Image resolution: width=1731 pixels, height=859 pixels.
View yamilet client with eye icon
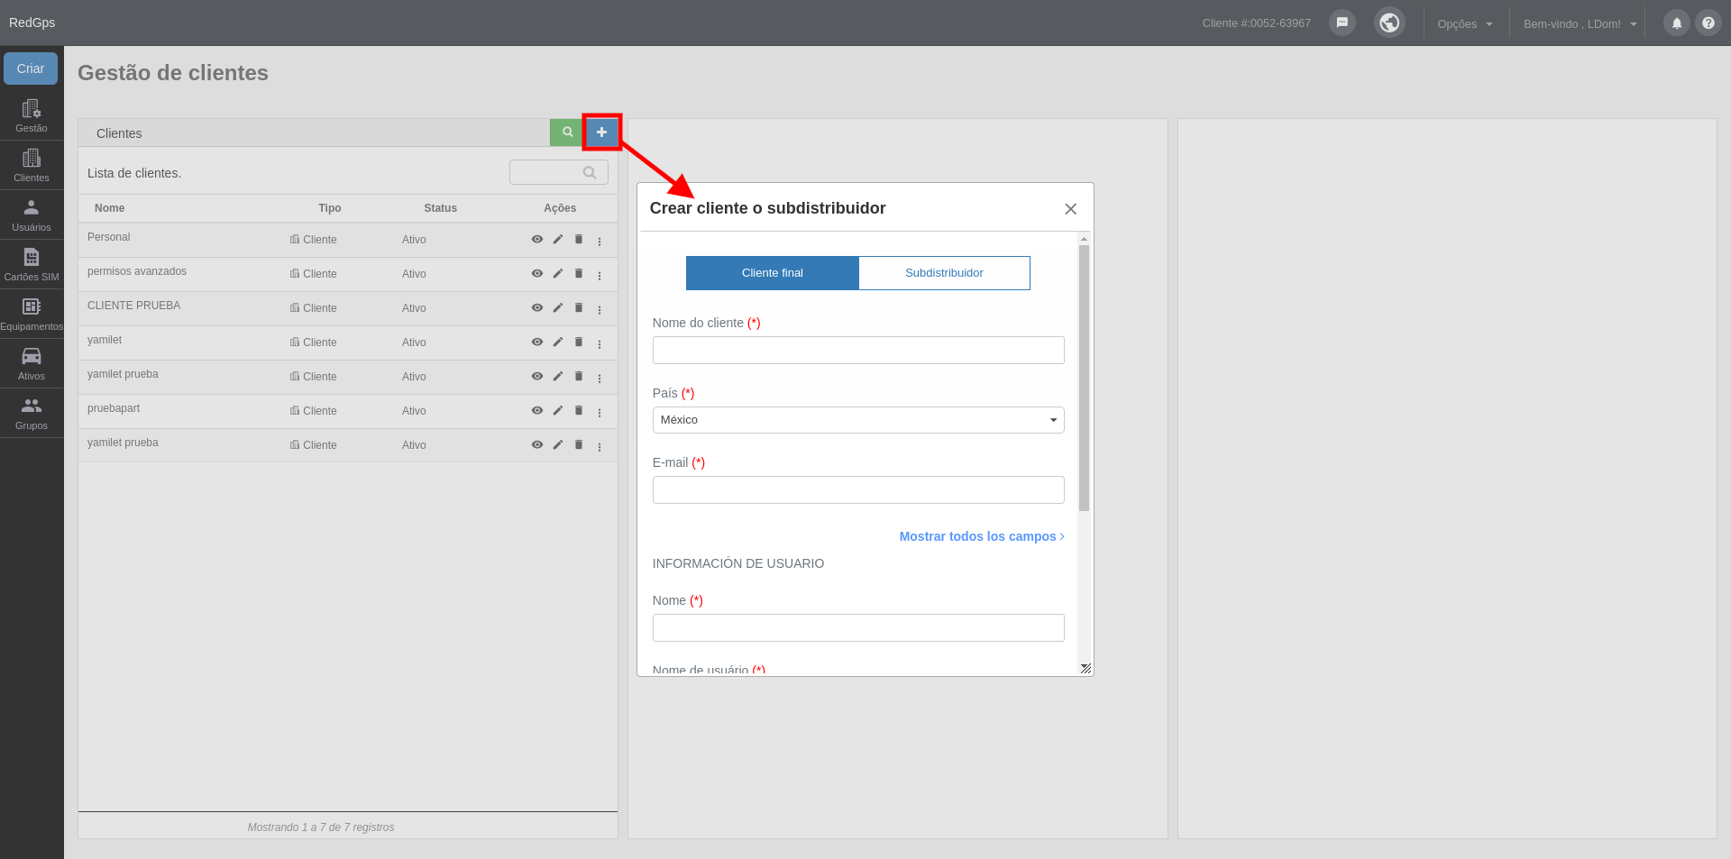[x=537, y=343]
